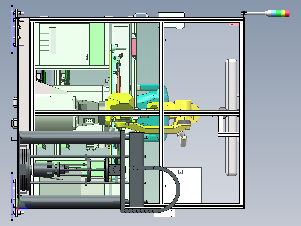This screenshot has height=226, width=301.
Task: Select the red segment of the signal tower light
Action: 287,13
